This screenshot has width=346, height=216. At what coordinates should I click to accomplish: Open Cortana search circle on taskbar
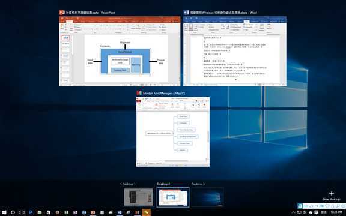click(13, 212)
